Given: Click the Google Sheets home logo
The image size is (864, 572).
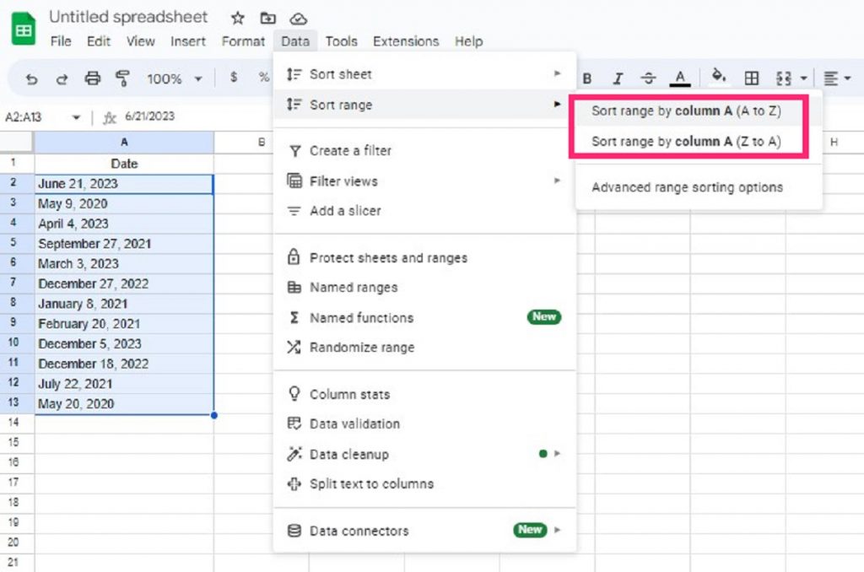Looking at the screenshot, I should click(x=23, y=28).
